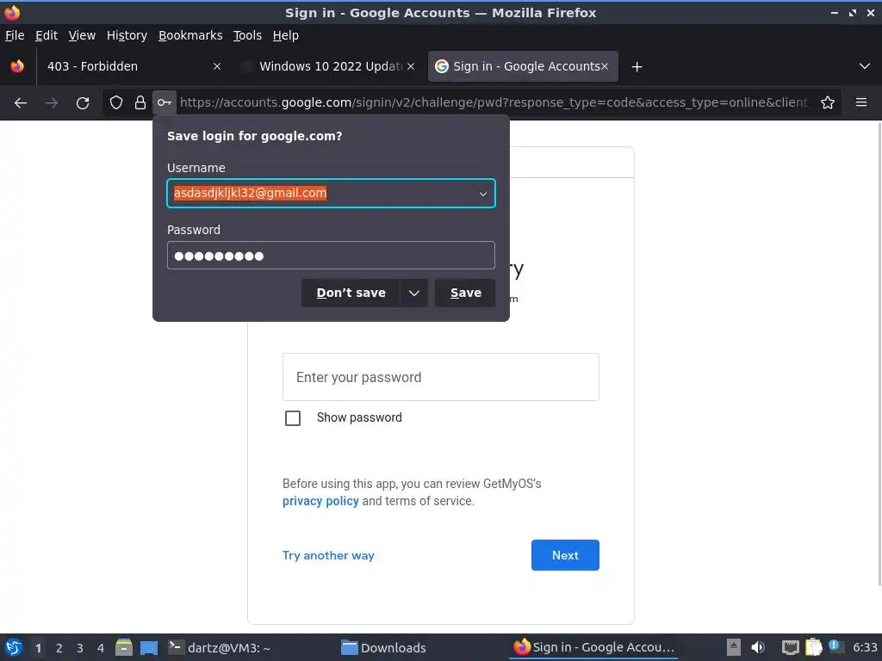The image size is (882, 661).
Task: Click the key icon for saved logins
Action: tap(165, 102)
